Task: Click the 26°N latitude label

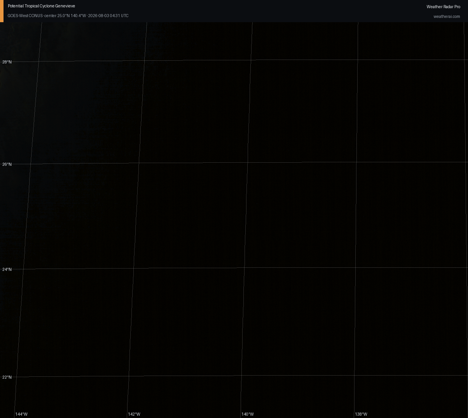Action: [x=7, y=165]
